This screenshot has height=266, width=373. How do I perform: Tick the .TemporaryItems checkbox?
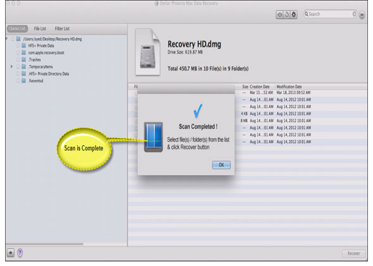pos(18,66)
